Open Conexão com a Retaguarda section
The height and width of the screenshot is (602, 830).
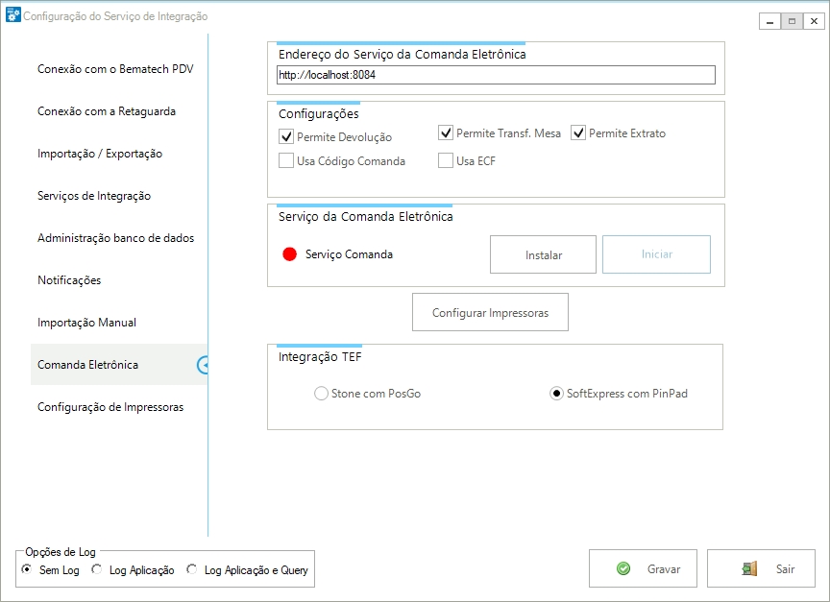point(107,111)
